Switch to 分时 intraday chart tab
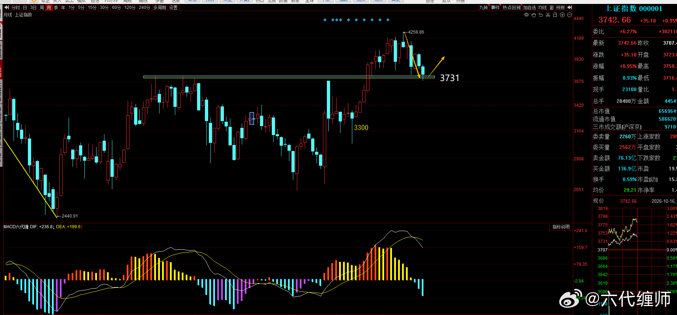The image size is (677, 315). pos(16,7)
